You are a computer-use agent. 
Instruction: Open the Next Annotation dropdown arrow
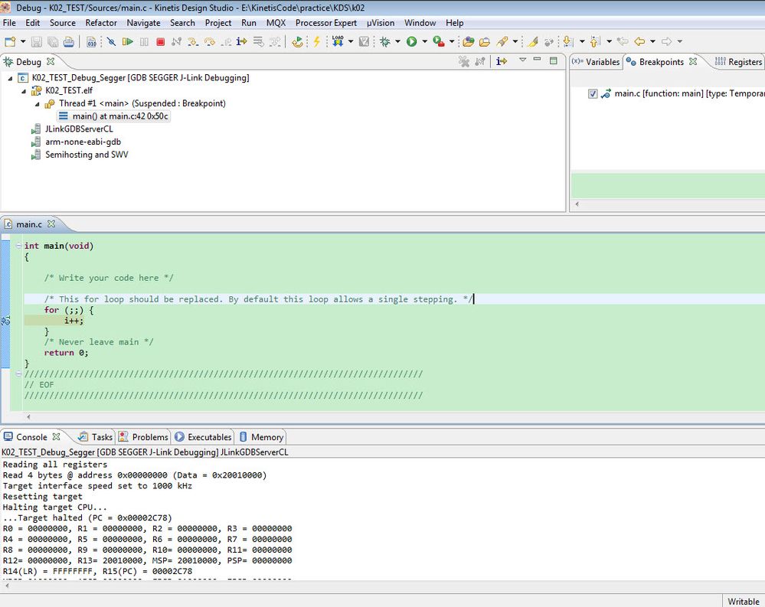pyautogui.click(x=582, y=42)
